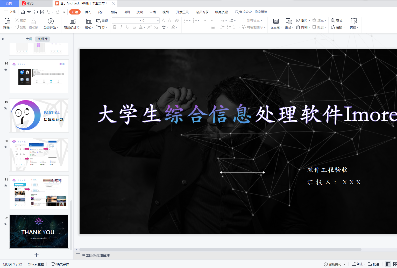Toggle left text alignment
The height and width of the screenshot is (268, 397).
point(187,27)
